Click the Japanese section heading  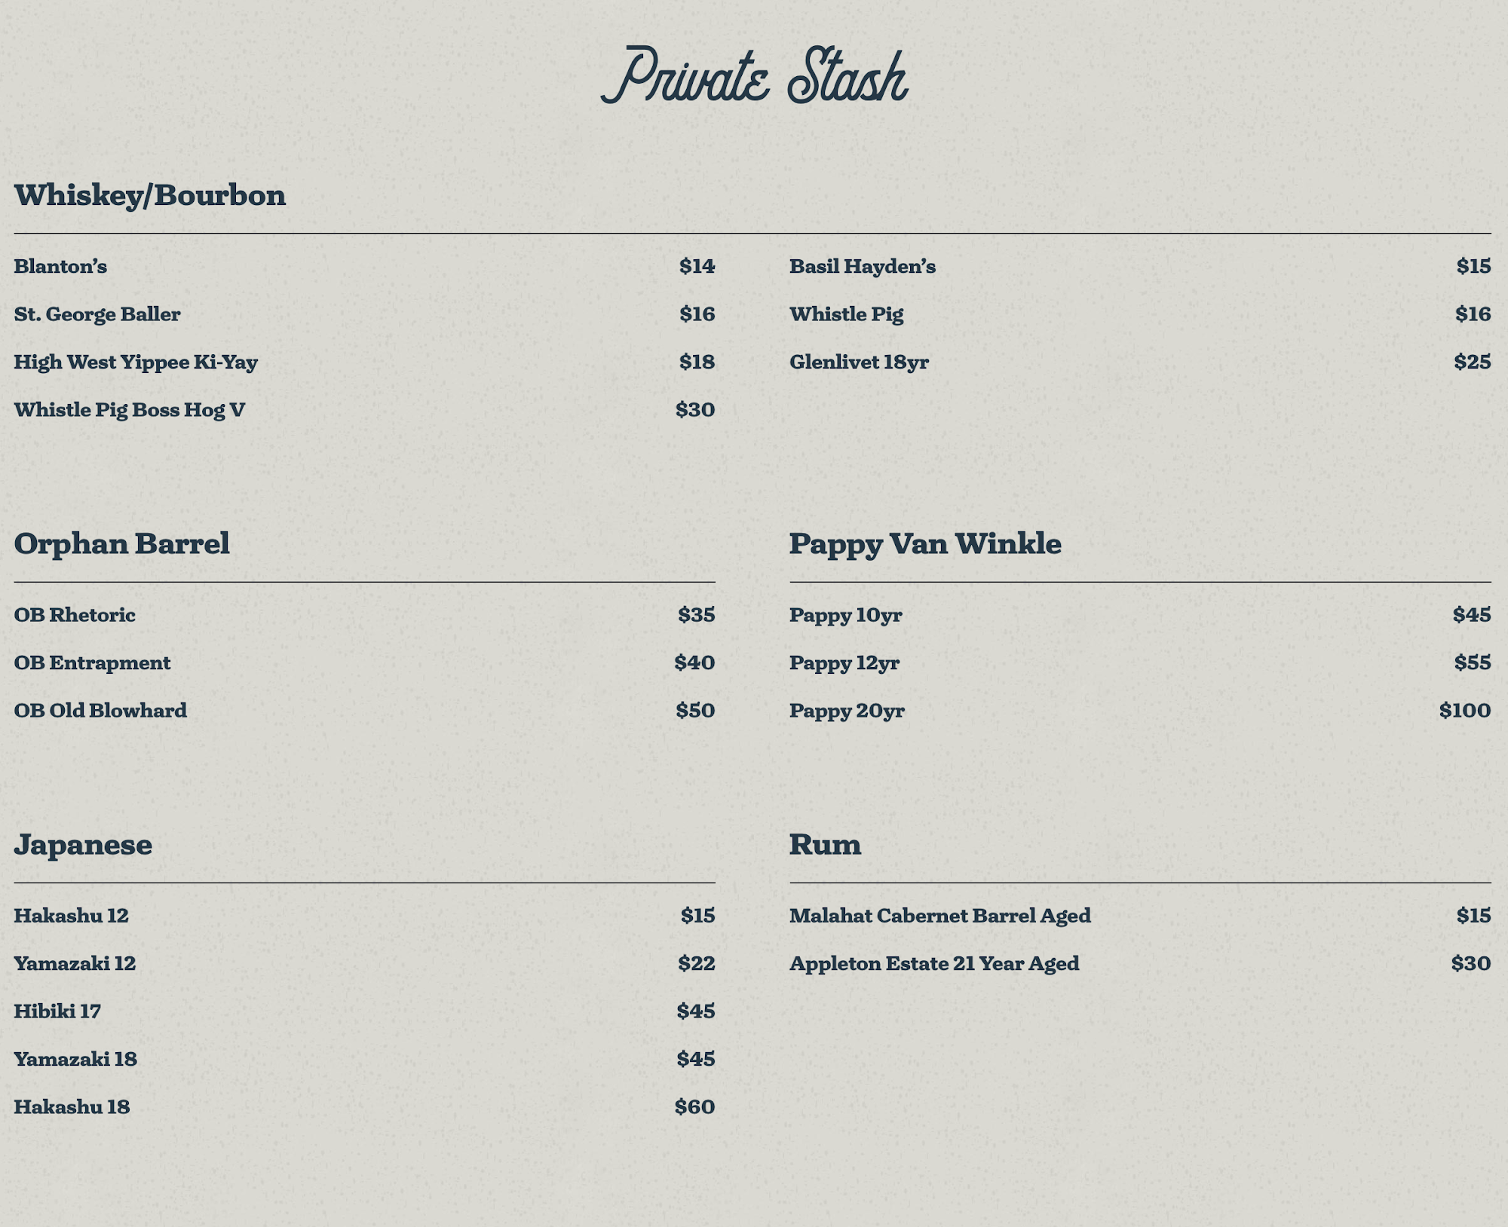point(83,844)
